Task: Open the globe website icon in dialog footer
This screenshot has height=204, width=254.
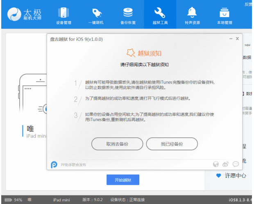Action: (216, 164)
